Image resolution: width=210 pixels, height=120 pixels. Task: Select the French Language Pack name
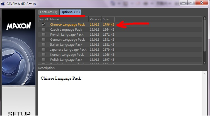pyautogui.click(x=67, y=35)
